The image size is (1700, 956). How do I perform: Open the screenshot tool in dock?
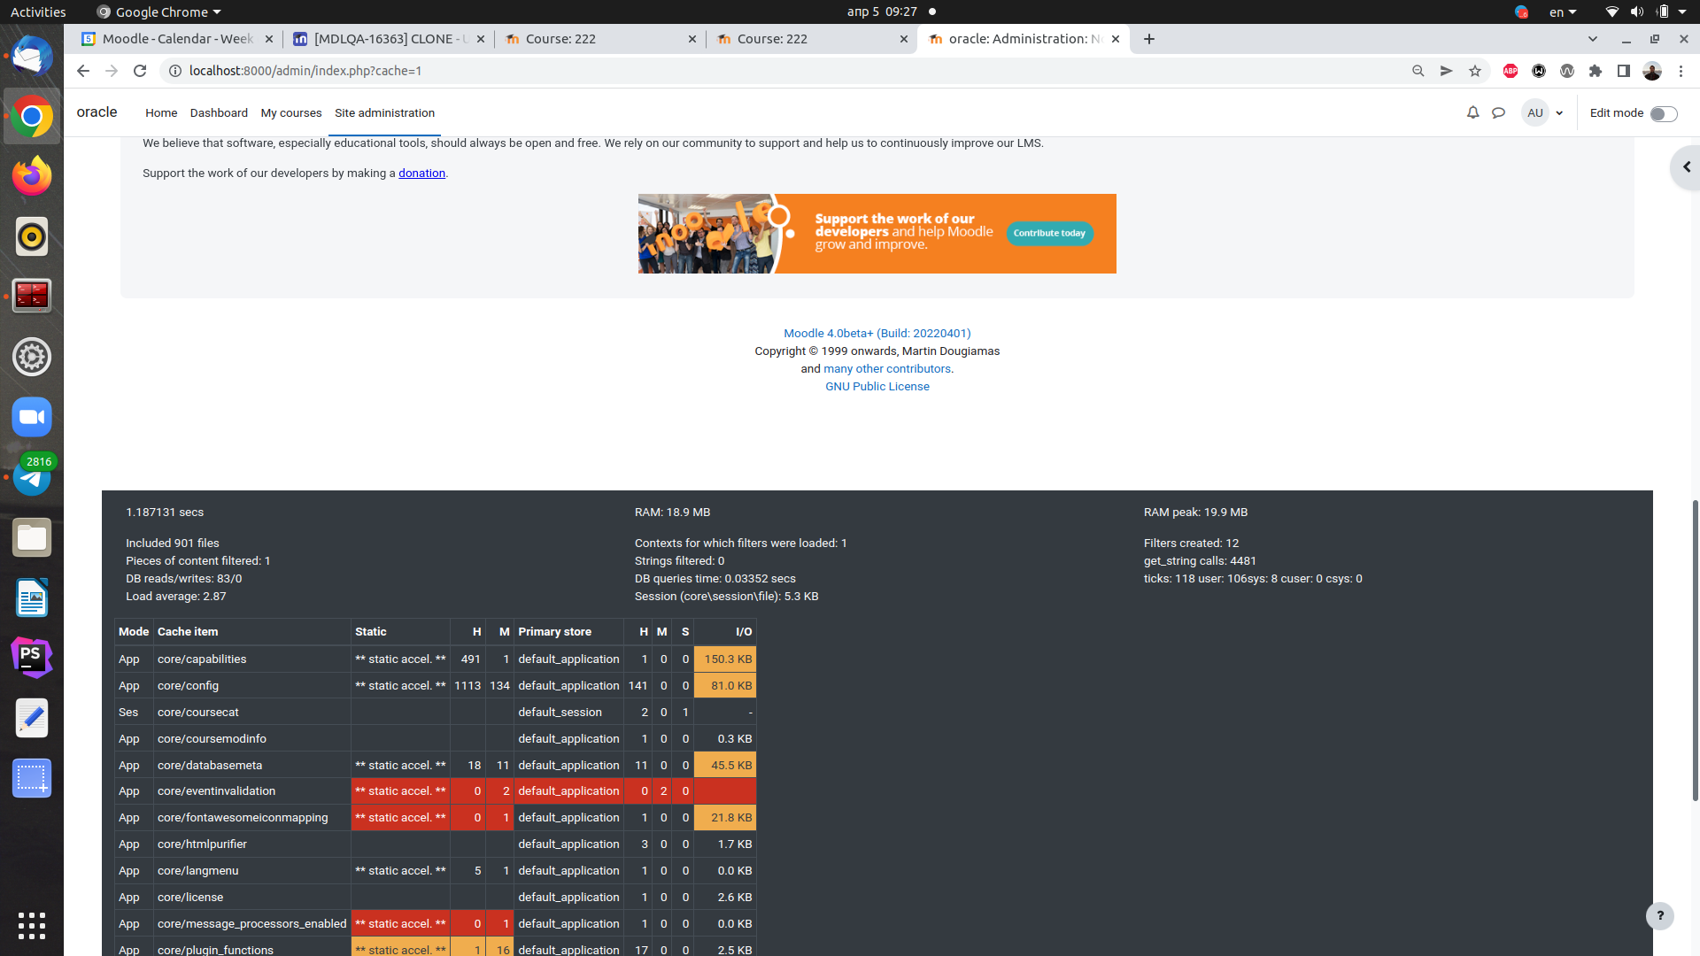32,778
